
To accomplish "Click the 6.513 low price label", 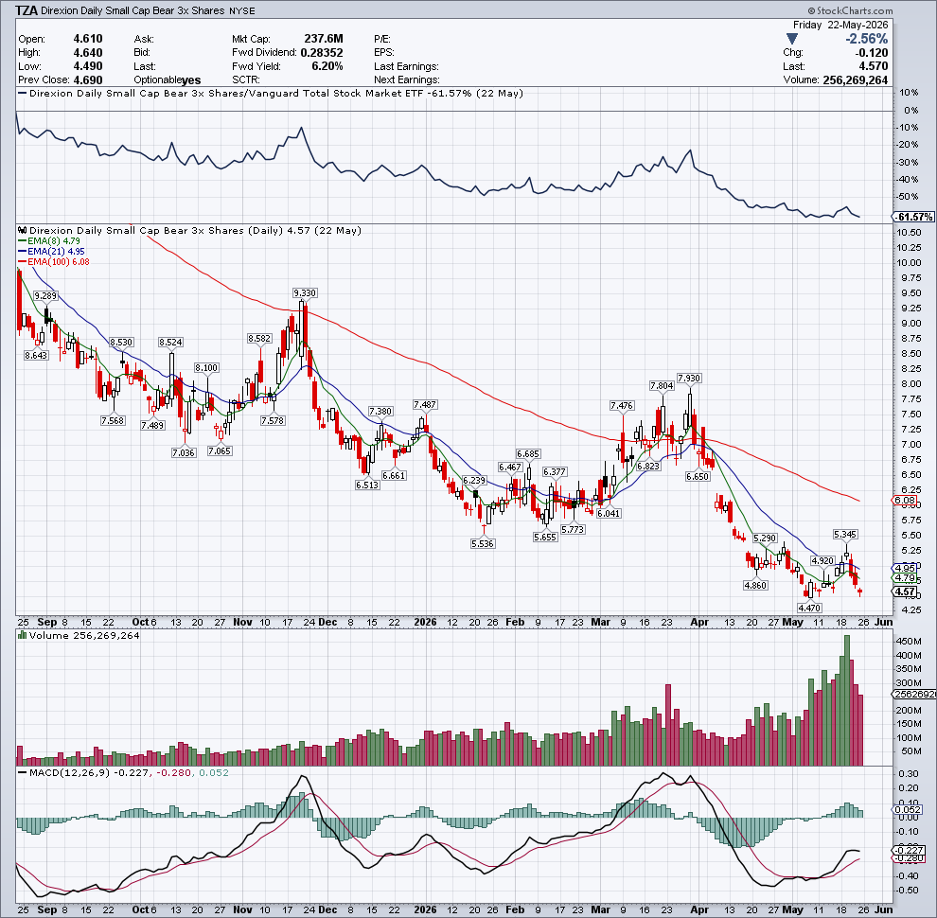I will (x=367, y=485).
